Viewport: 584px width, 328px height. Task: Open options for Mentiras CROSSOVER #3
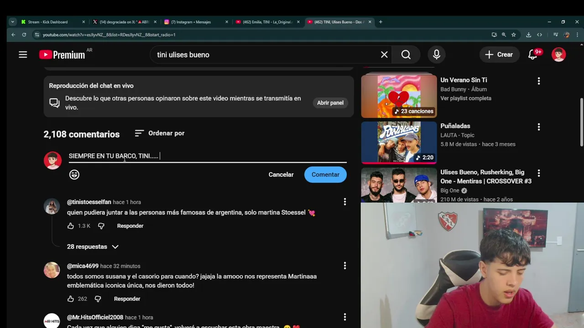coord(539,173)
